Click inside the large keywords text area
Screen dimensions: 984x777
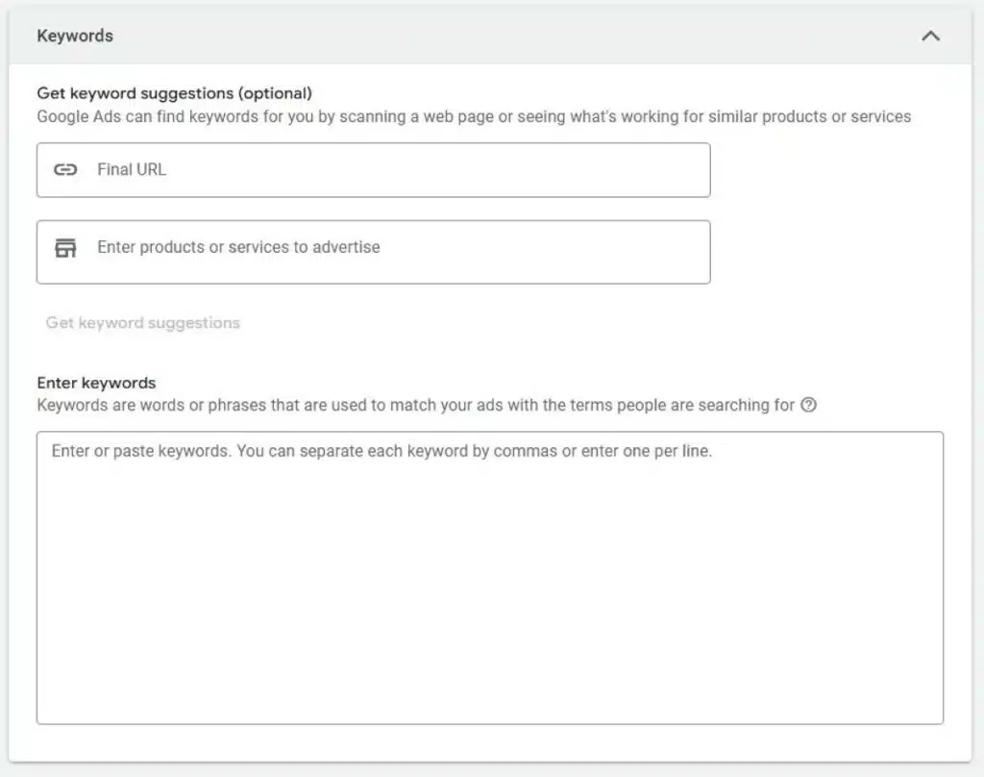(490, 577)
